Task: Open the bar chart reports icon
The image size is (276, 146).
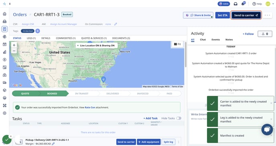Action: pos(5,52)
